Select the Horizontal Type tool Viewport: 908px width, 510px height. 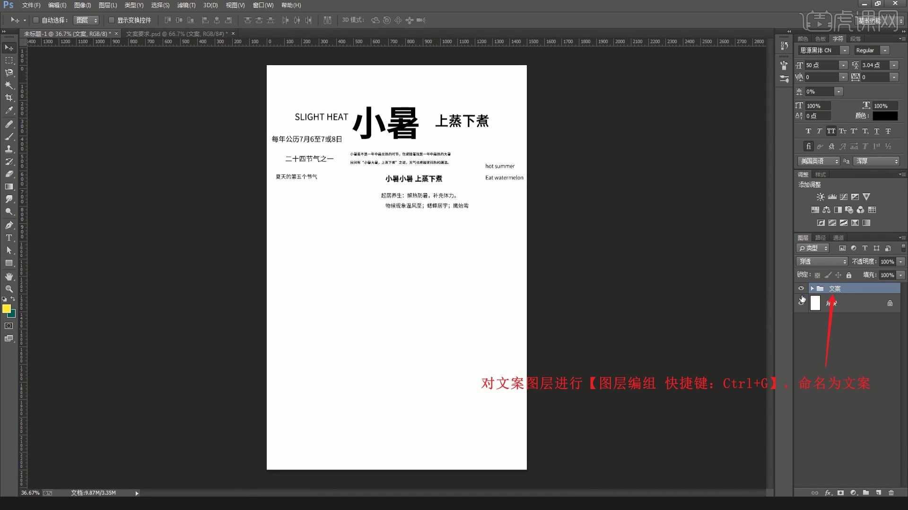(9, 238)
